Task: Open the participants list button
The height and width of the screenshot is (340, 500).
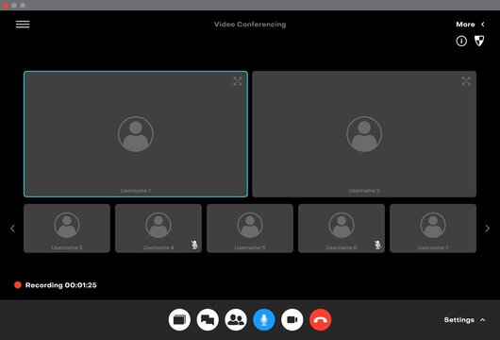Action: click(x=236, y=319)
